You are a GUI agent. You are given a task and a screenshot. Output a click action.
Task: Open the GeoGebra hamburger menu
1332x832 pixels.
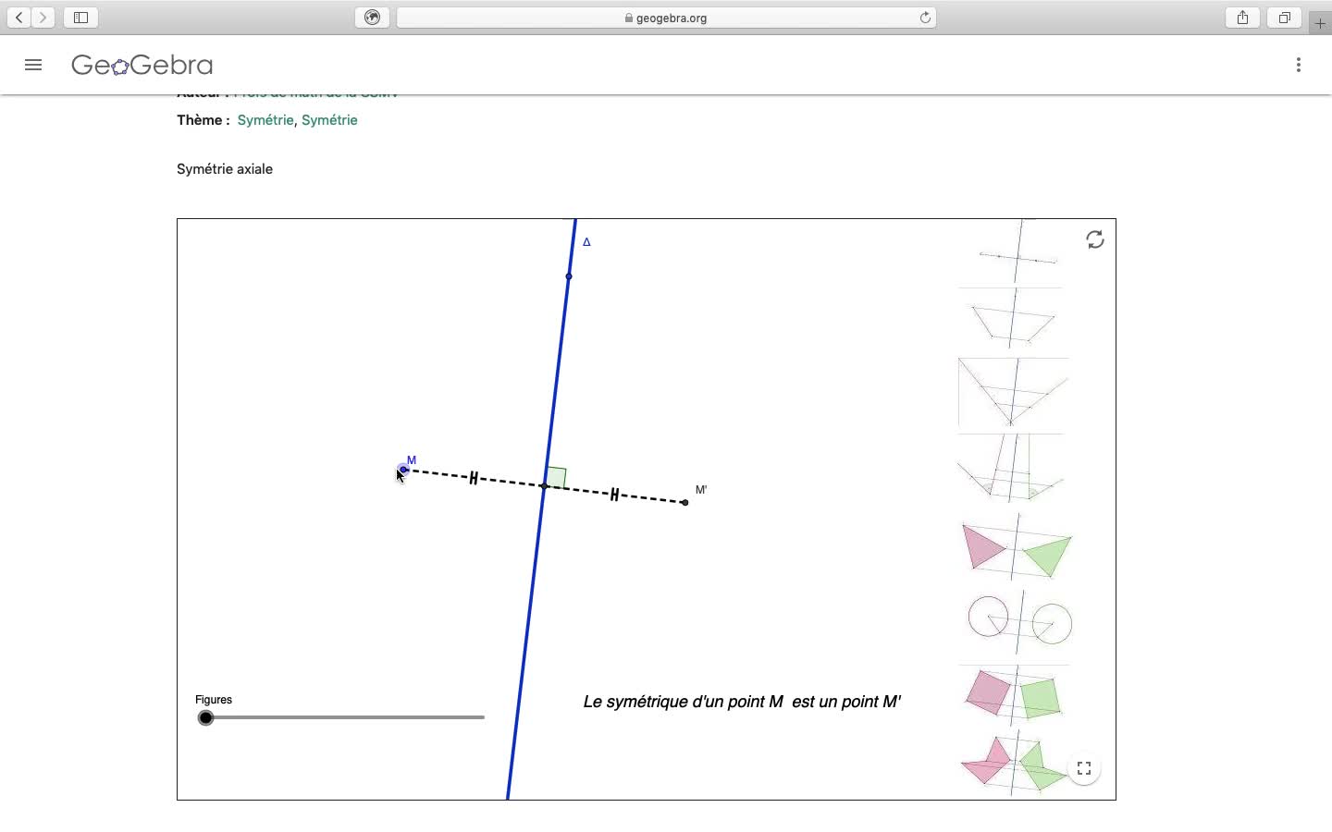coord(33,65)
